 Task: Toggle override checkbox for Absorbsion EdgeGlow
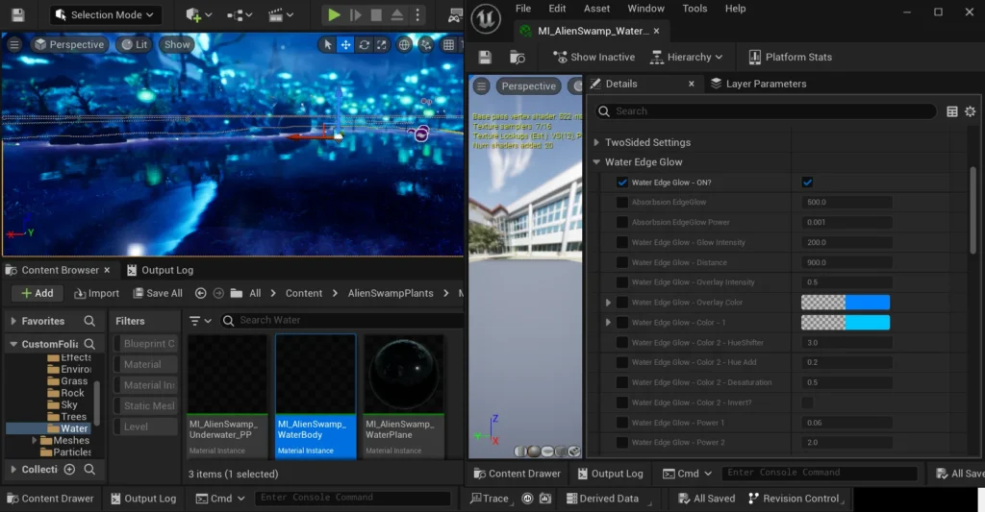(x=621, y=203)
